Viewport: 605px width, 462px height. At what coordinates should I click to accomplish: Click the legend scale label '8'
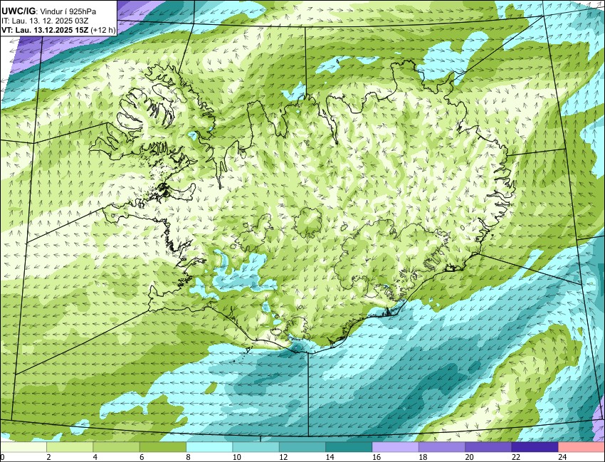point(189,457)
